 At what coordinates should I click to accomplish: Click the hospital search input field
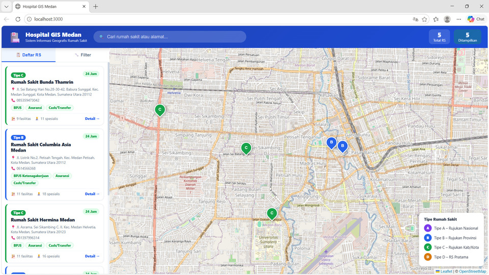click(170, 37)
